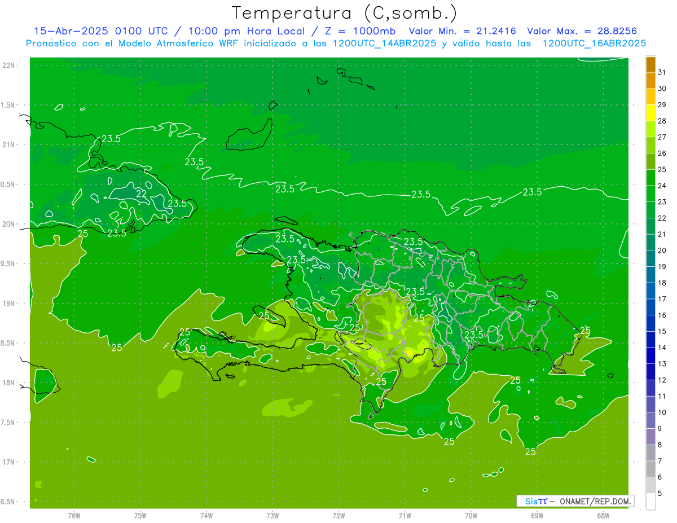This screenshot has height=523, width=677.
Task: Click the truncated latitude label '1.5N'
Action: [8, 105]
